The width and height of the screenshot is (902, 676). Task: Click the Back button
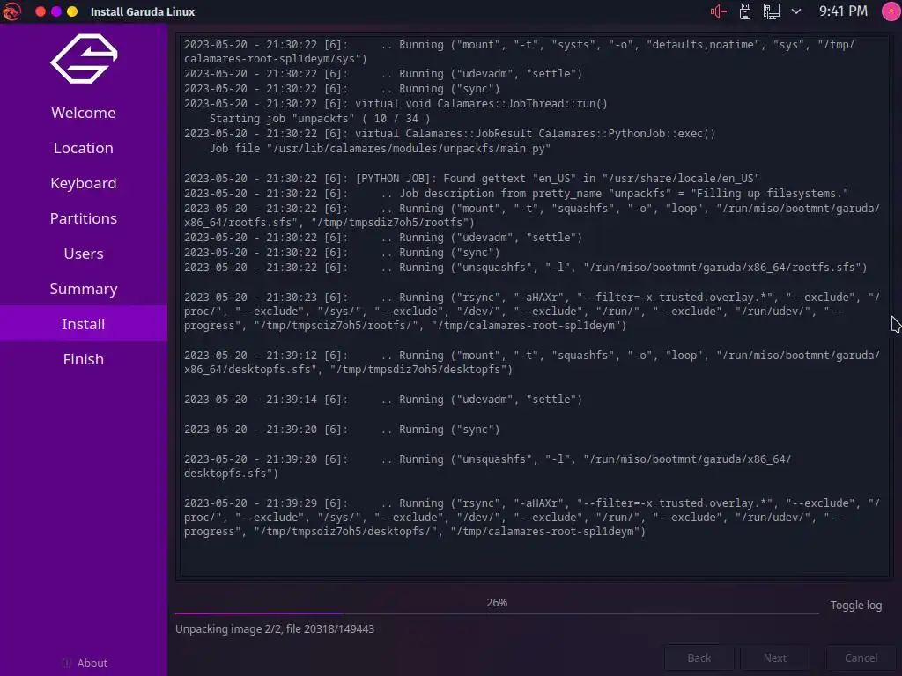699,658
